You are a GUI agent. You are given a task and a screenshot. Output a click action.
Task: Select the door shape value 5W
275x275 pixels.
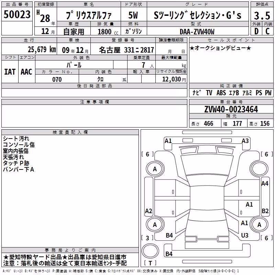(x=133, y=15)
